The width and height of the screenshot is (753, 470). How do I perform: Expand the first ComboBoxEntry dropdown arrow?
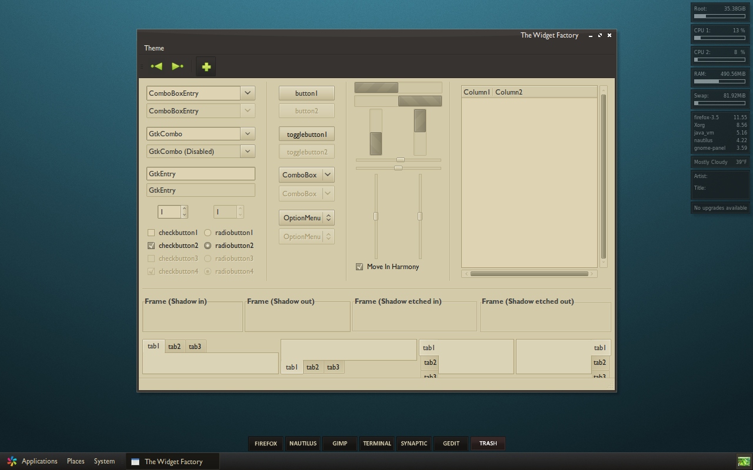click(248, 93)
